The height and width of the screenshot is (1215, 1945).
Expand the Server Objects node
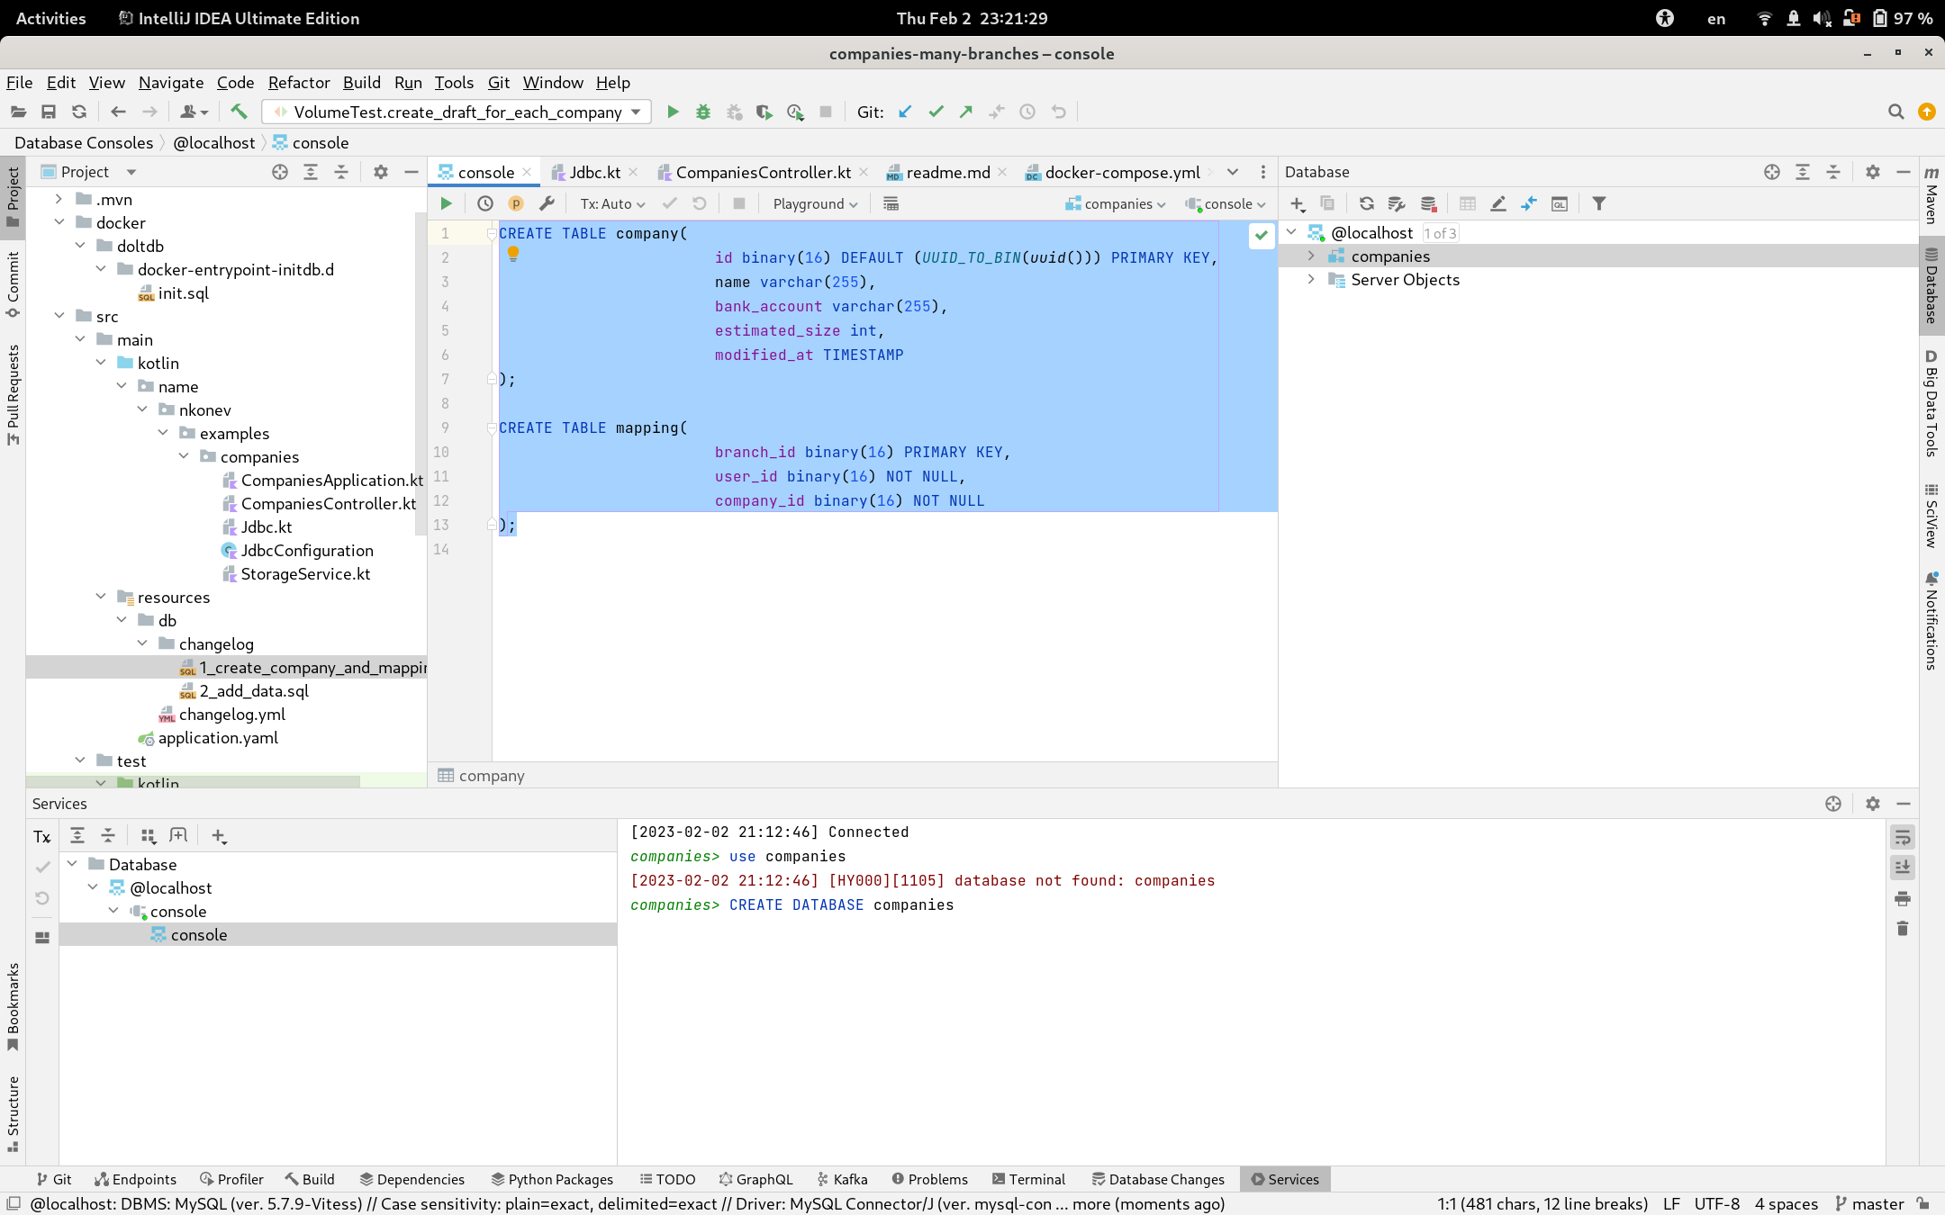[x=1310, y=280]
